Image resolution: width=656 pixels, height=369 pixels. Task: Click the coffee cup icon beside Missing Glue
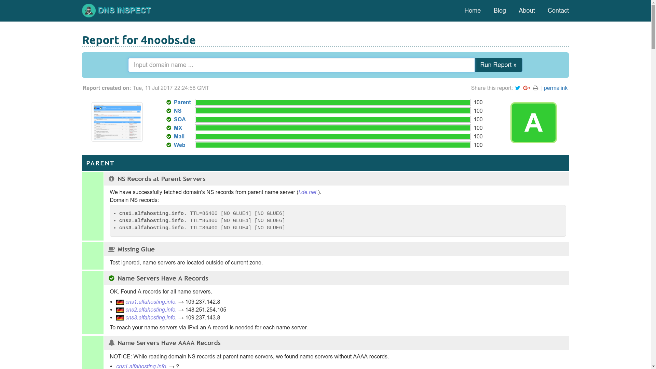coord(111,249)
